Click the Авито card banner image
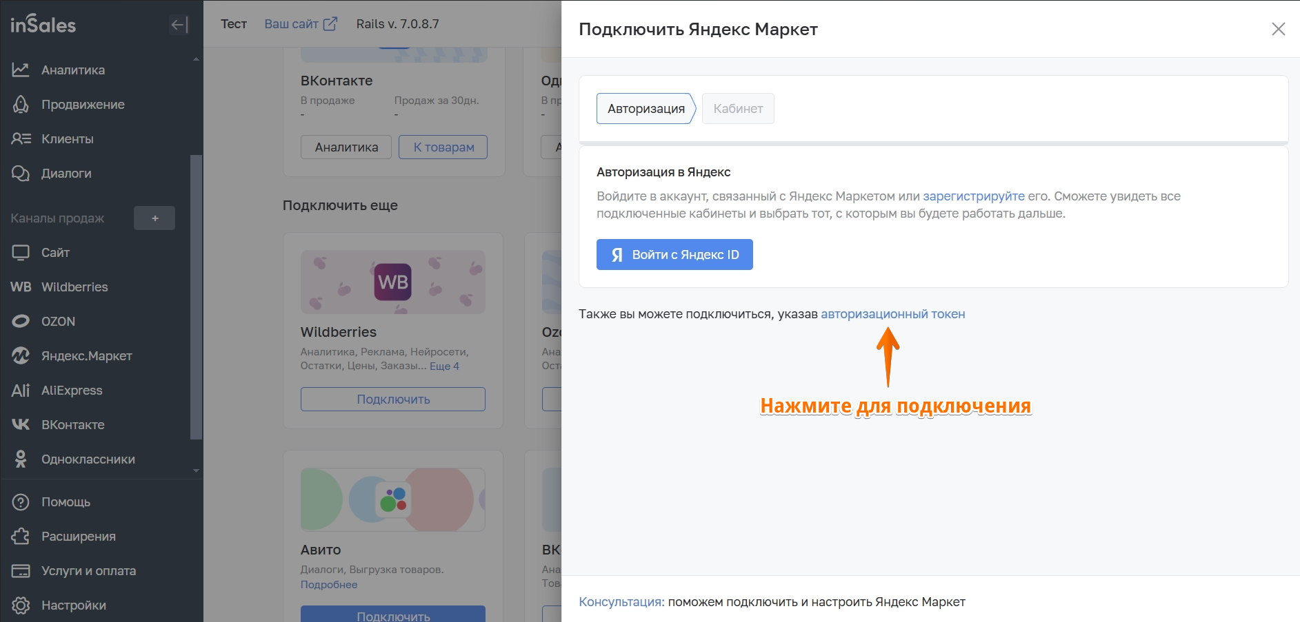 tap(392, 499)
